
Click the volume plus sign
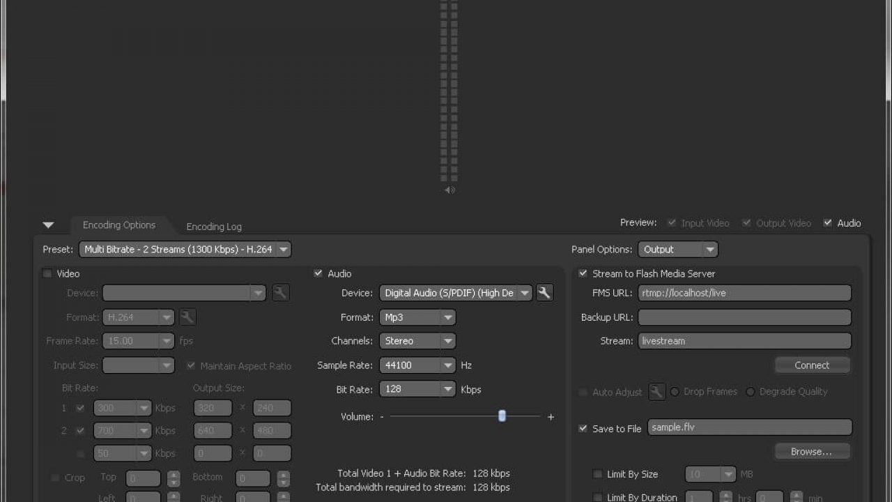click(551, 417)
